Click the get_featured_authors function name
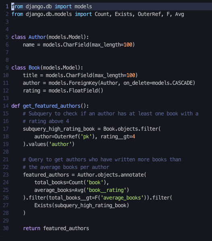The image size is (212, 241). coord(51,106)
